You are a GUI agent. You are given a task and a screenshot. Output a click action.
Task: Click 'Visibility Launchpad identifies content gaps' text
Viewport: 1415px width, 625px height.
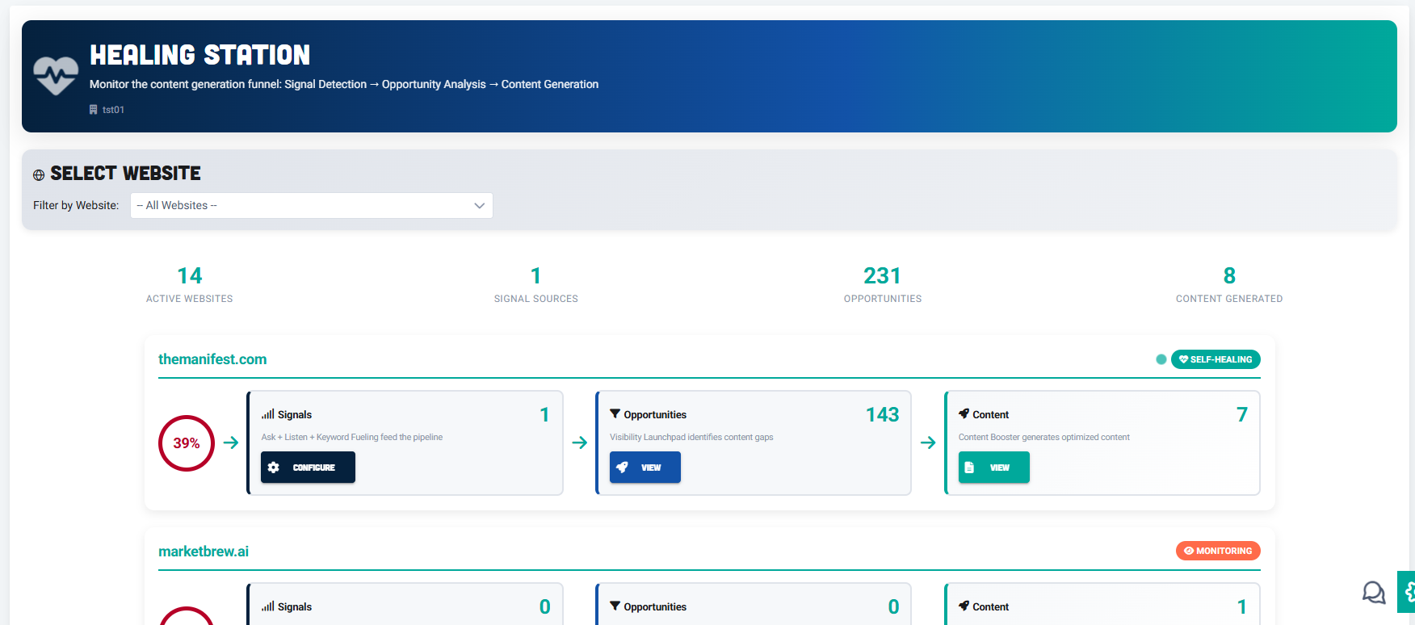(x=691, y=437)
